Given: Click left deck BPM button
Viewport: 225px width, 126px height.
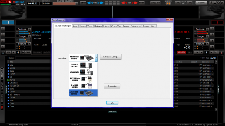Looking at the screenshot, I should pyautogui.click(x=83, y=3).
